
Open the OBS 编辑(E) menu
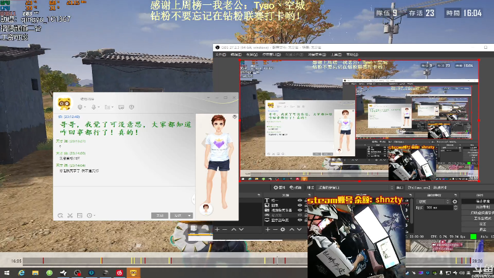tap(236, 54)
